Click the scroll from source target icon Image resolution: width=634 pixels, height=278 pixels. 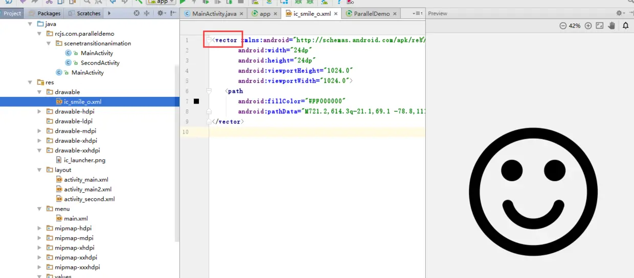coord(137,13)
